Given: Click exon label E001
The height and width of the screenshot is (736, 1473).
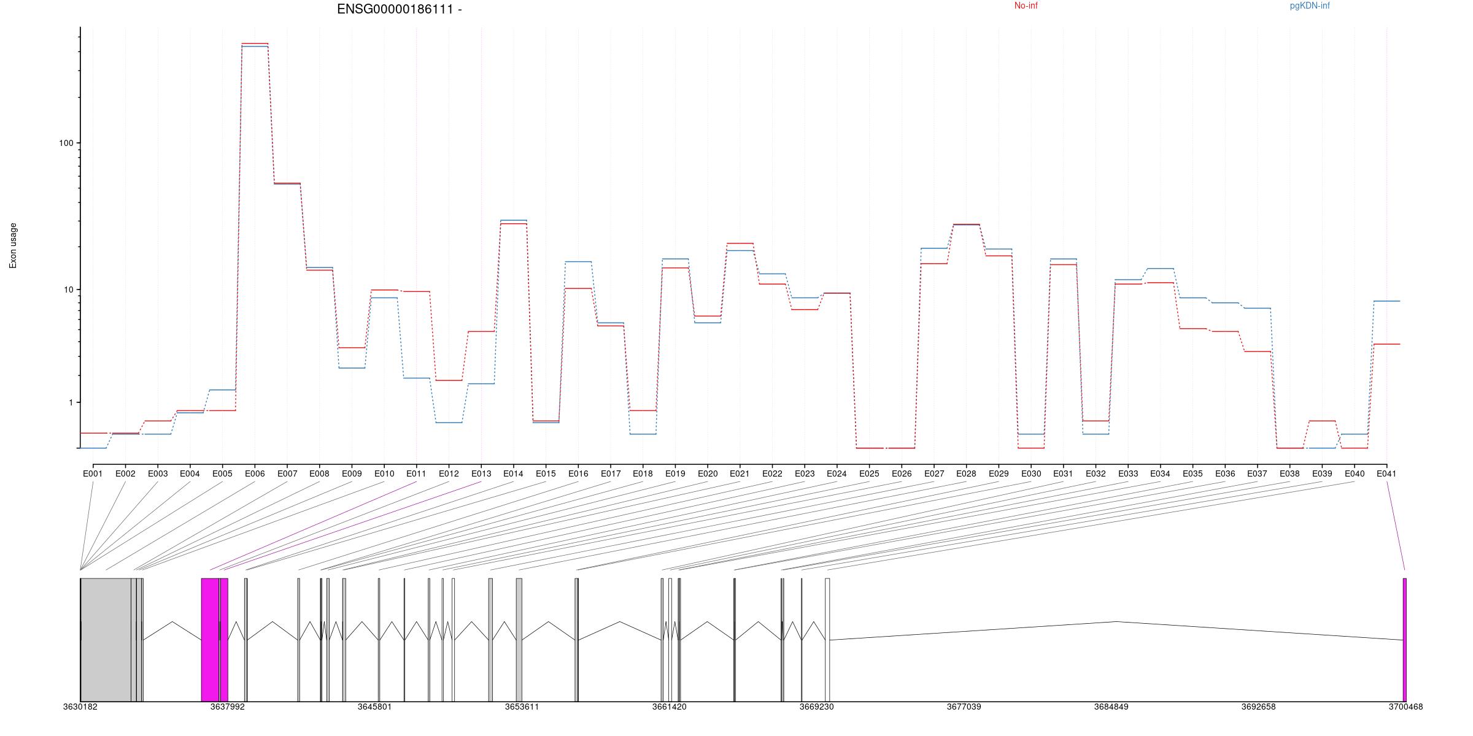Looking at the screenshot, I should [93, 473].
